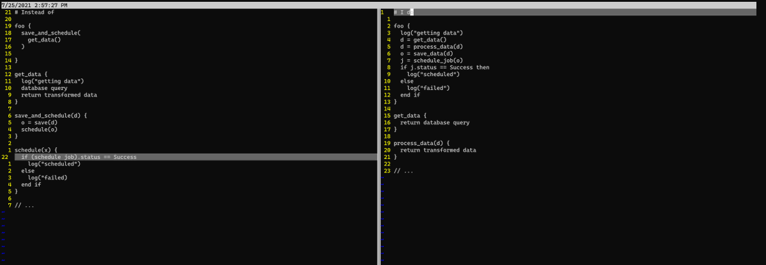This screenshot has width=766, height=265.
Task: Click 'log("getting data")' in right pane
Action: click(432, 33)
